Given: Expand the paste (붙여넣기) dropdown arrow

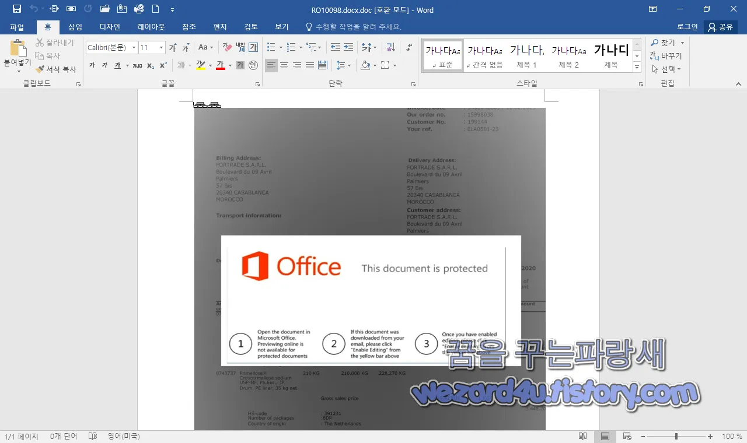Looking at the screenshot, I should coord(19,71).
